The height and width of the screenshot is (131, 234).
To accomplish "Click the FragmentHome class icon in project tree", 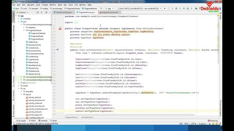I will [x=30, y=39].
